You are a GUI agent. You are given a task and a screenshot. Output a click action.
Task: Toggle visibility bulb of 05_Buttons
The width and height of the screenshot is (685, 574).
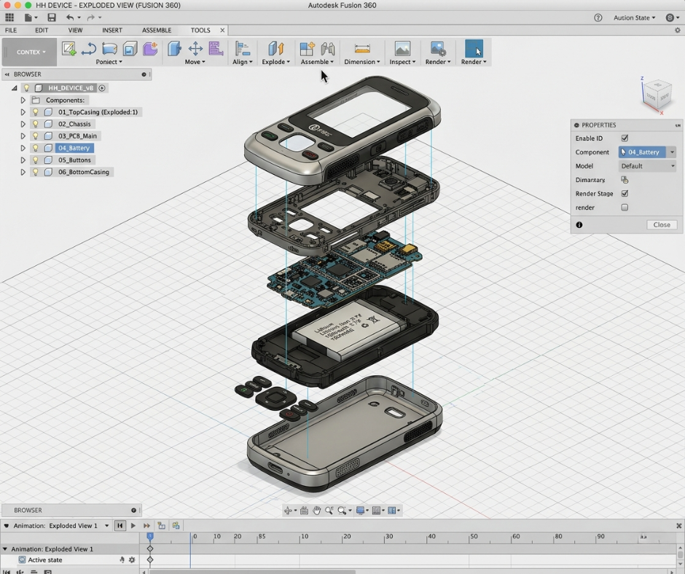click(x=36, y=160)
